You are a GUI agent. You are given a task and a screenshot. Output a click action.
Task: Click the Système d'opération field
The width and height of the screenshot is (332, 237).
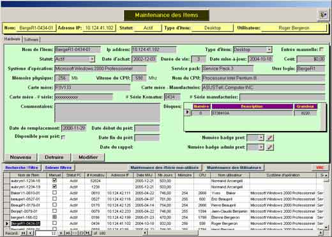[100, 68]
